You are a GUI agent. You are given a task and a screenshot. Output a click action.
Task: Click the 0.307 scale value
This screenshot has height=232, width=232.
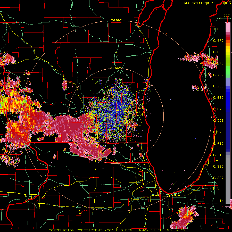[x=218, y=178]
